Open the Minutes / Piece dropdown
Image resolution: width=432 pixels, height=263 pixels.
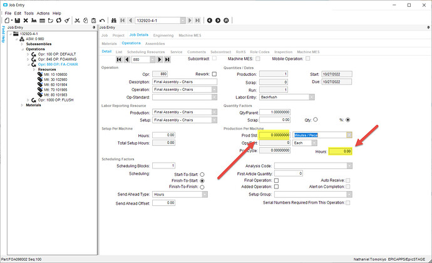pos(349,135)
